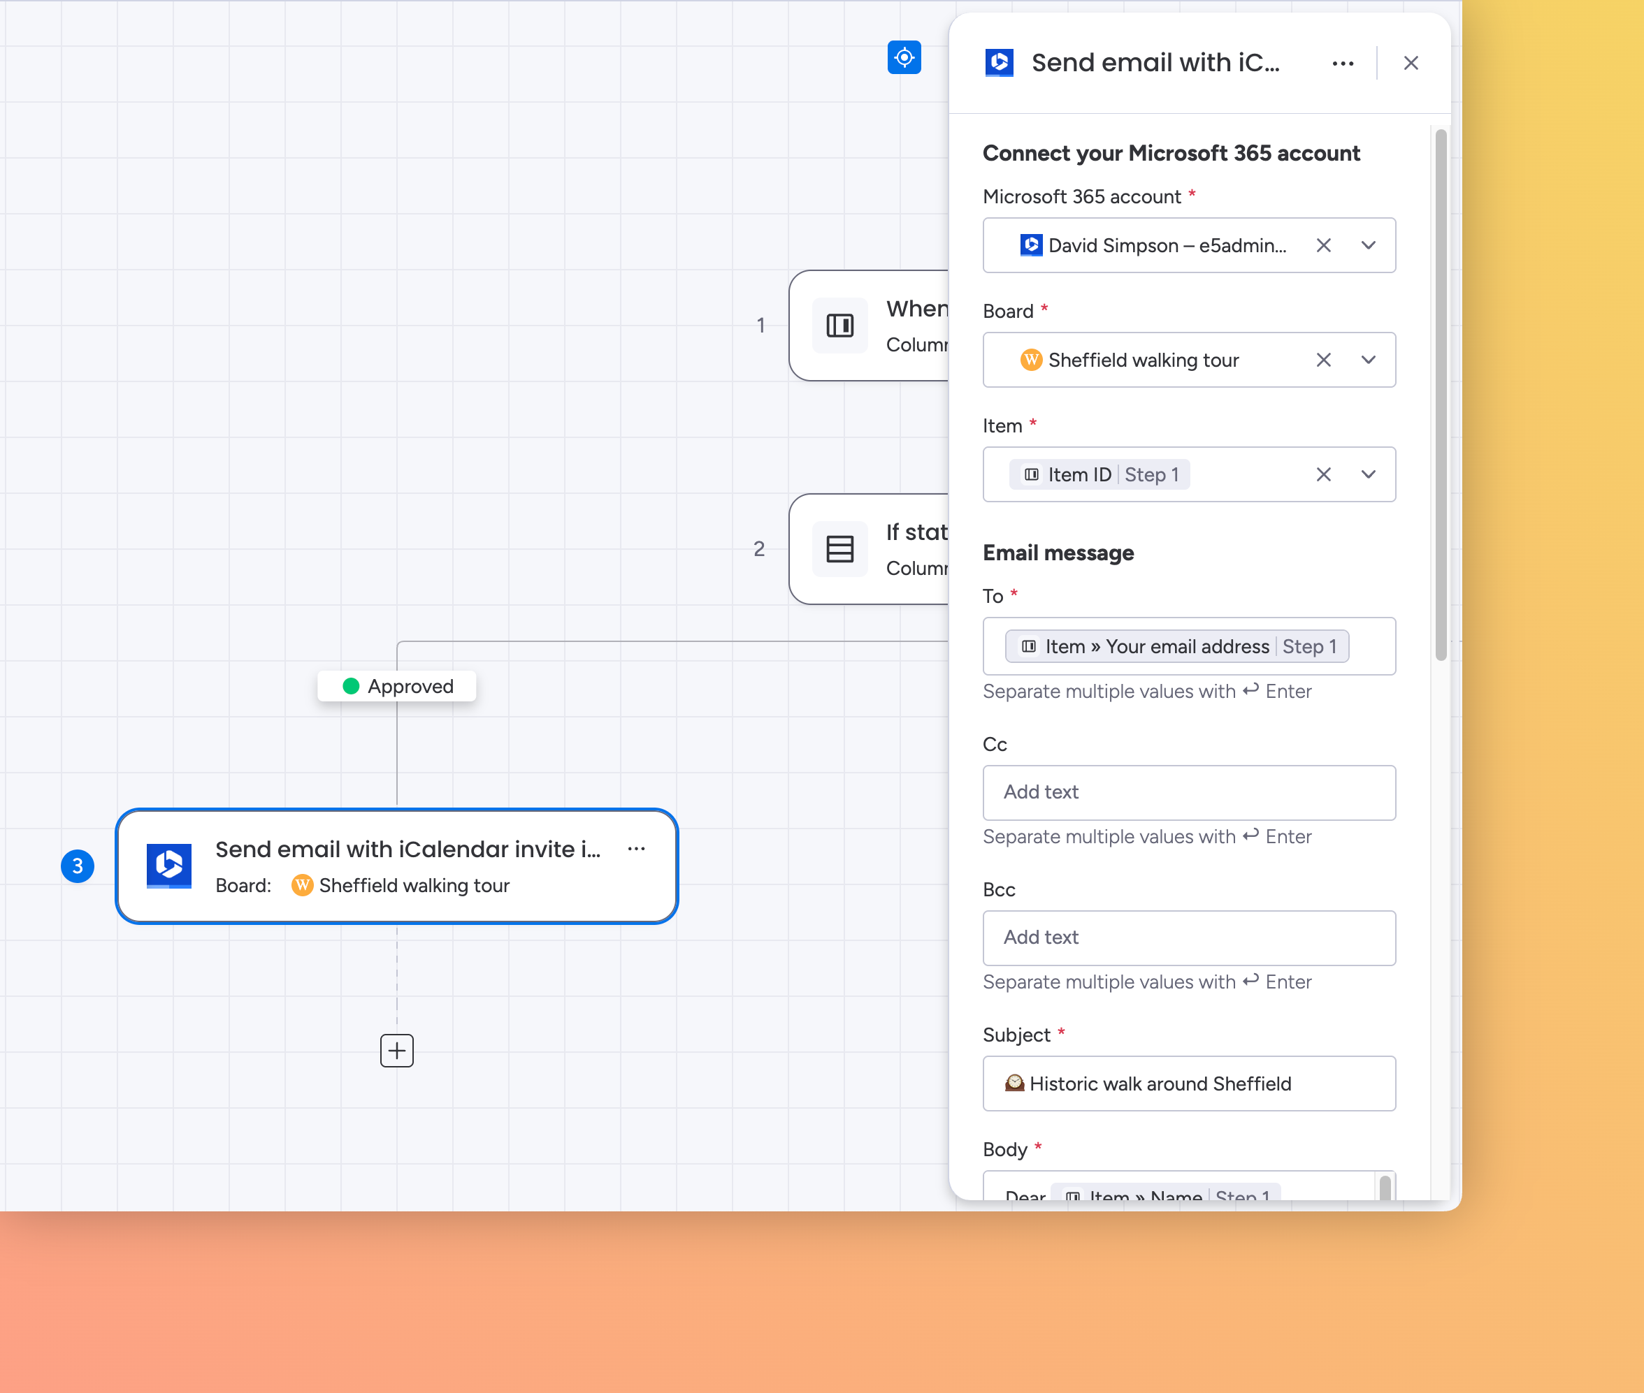Click the step 3 node app icon
1644x1393 pixels.
[169, 866]
